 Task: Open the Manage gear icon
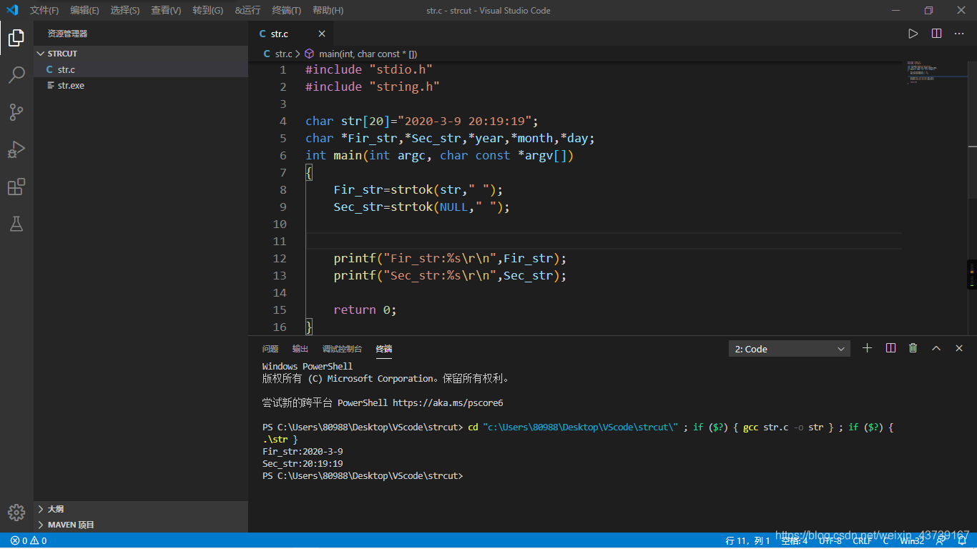(x=16, y=513)
